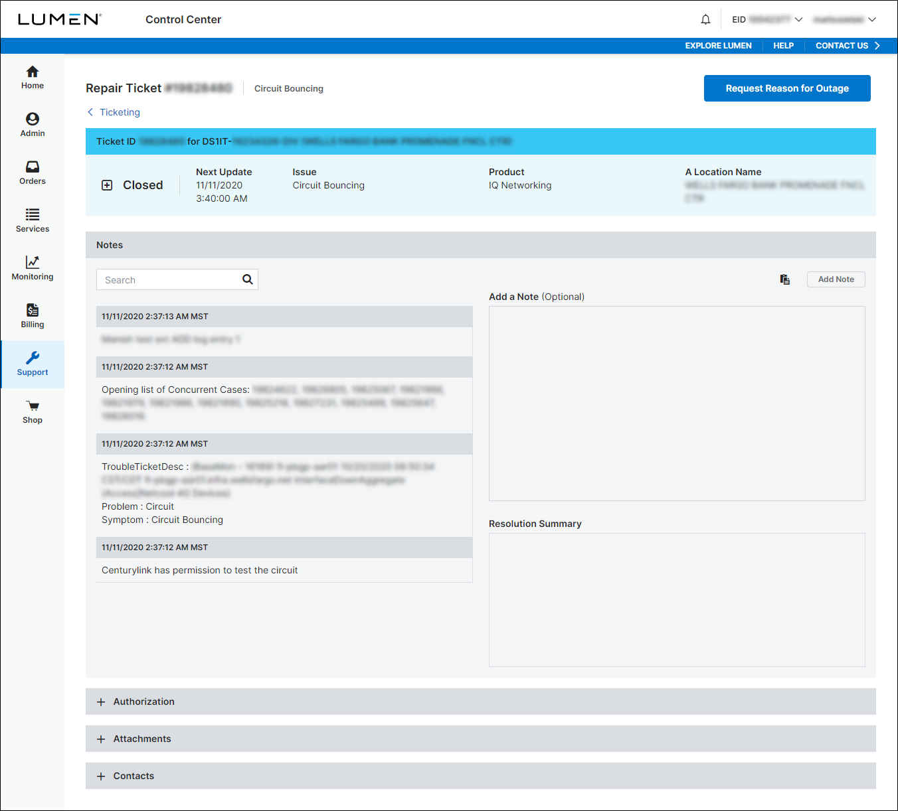
Task: Select the Services sidebar item
Action: point(32,221)
